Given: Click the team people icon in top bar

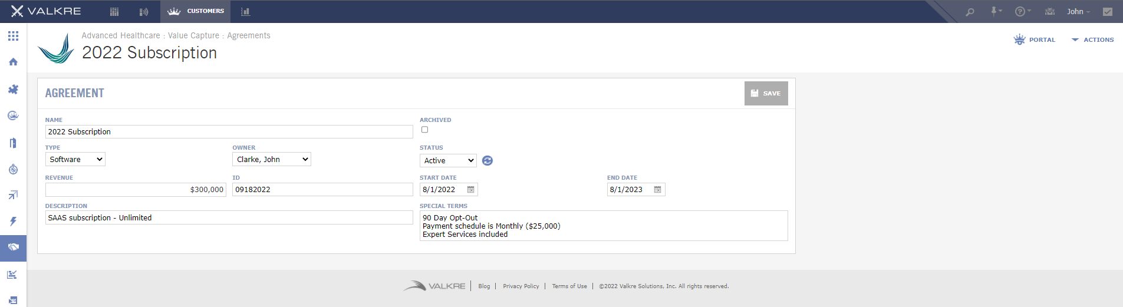Looking at the screenshot, I should click(x=1050, y=11).
